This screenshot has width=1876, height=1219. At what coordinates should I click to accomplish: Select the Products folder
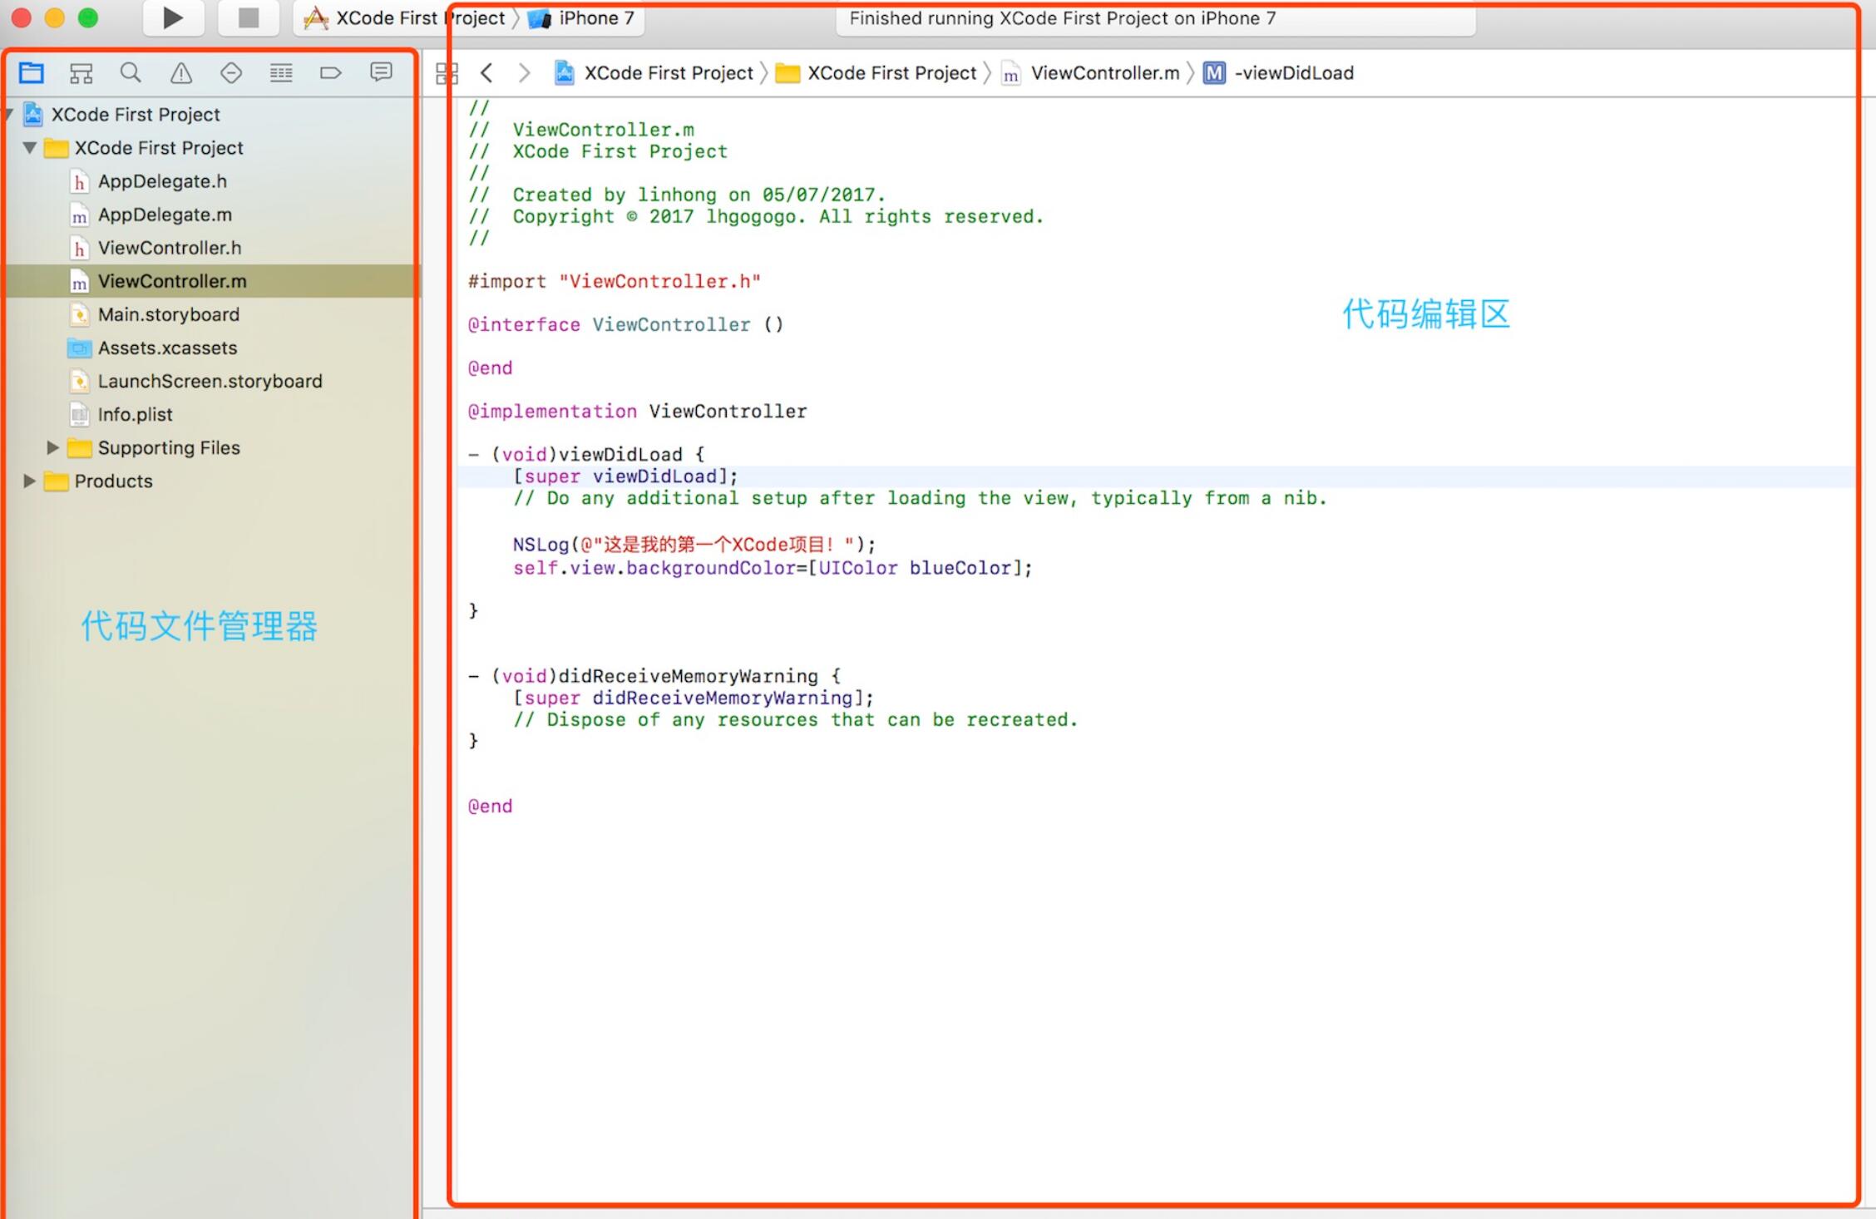(113, 481)
